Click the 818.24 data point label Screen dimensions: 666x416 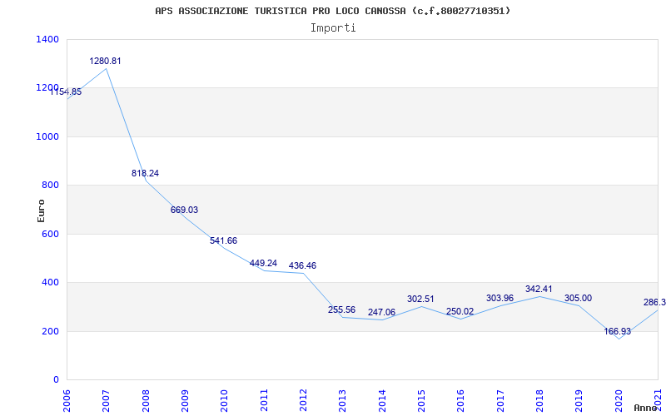[145, 173]
